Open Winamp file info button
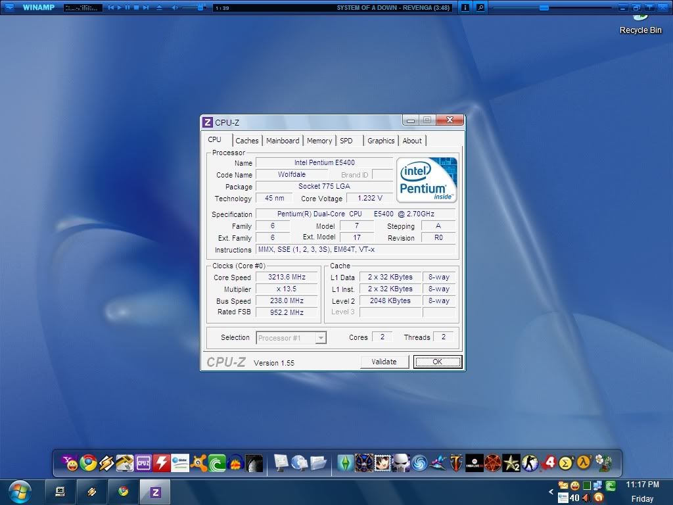 (465, 7)
